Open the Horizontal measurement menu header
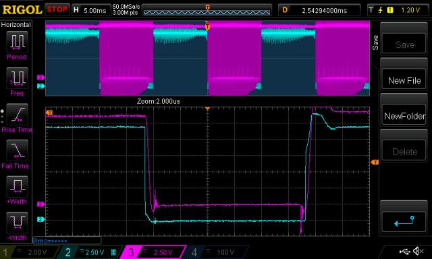The height and width of the screenshot is (259, 432). click(x=16, y=25)
